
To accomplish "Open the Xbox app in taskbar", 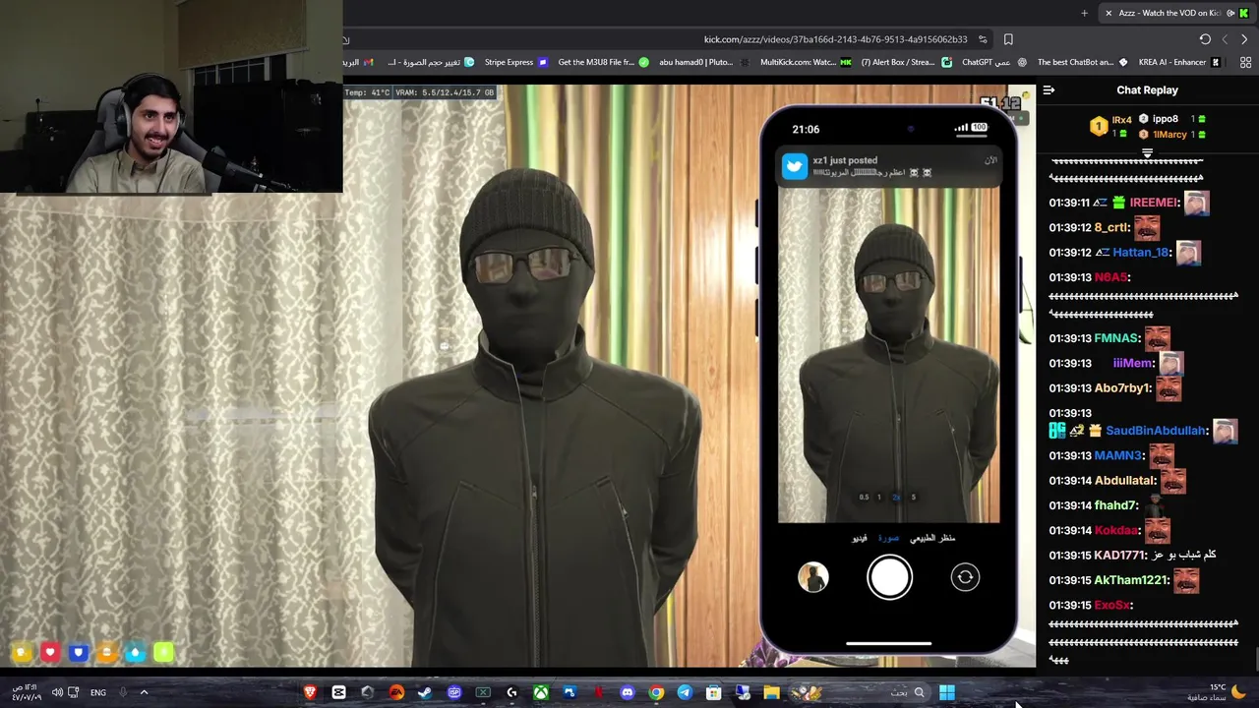I will (541, 692).
